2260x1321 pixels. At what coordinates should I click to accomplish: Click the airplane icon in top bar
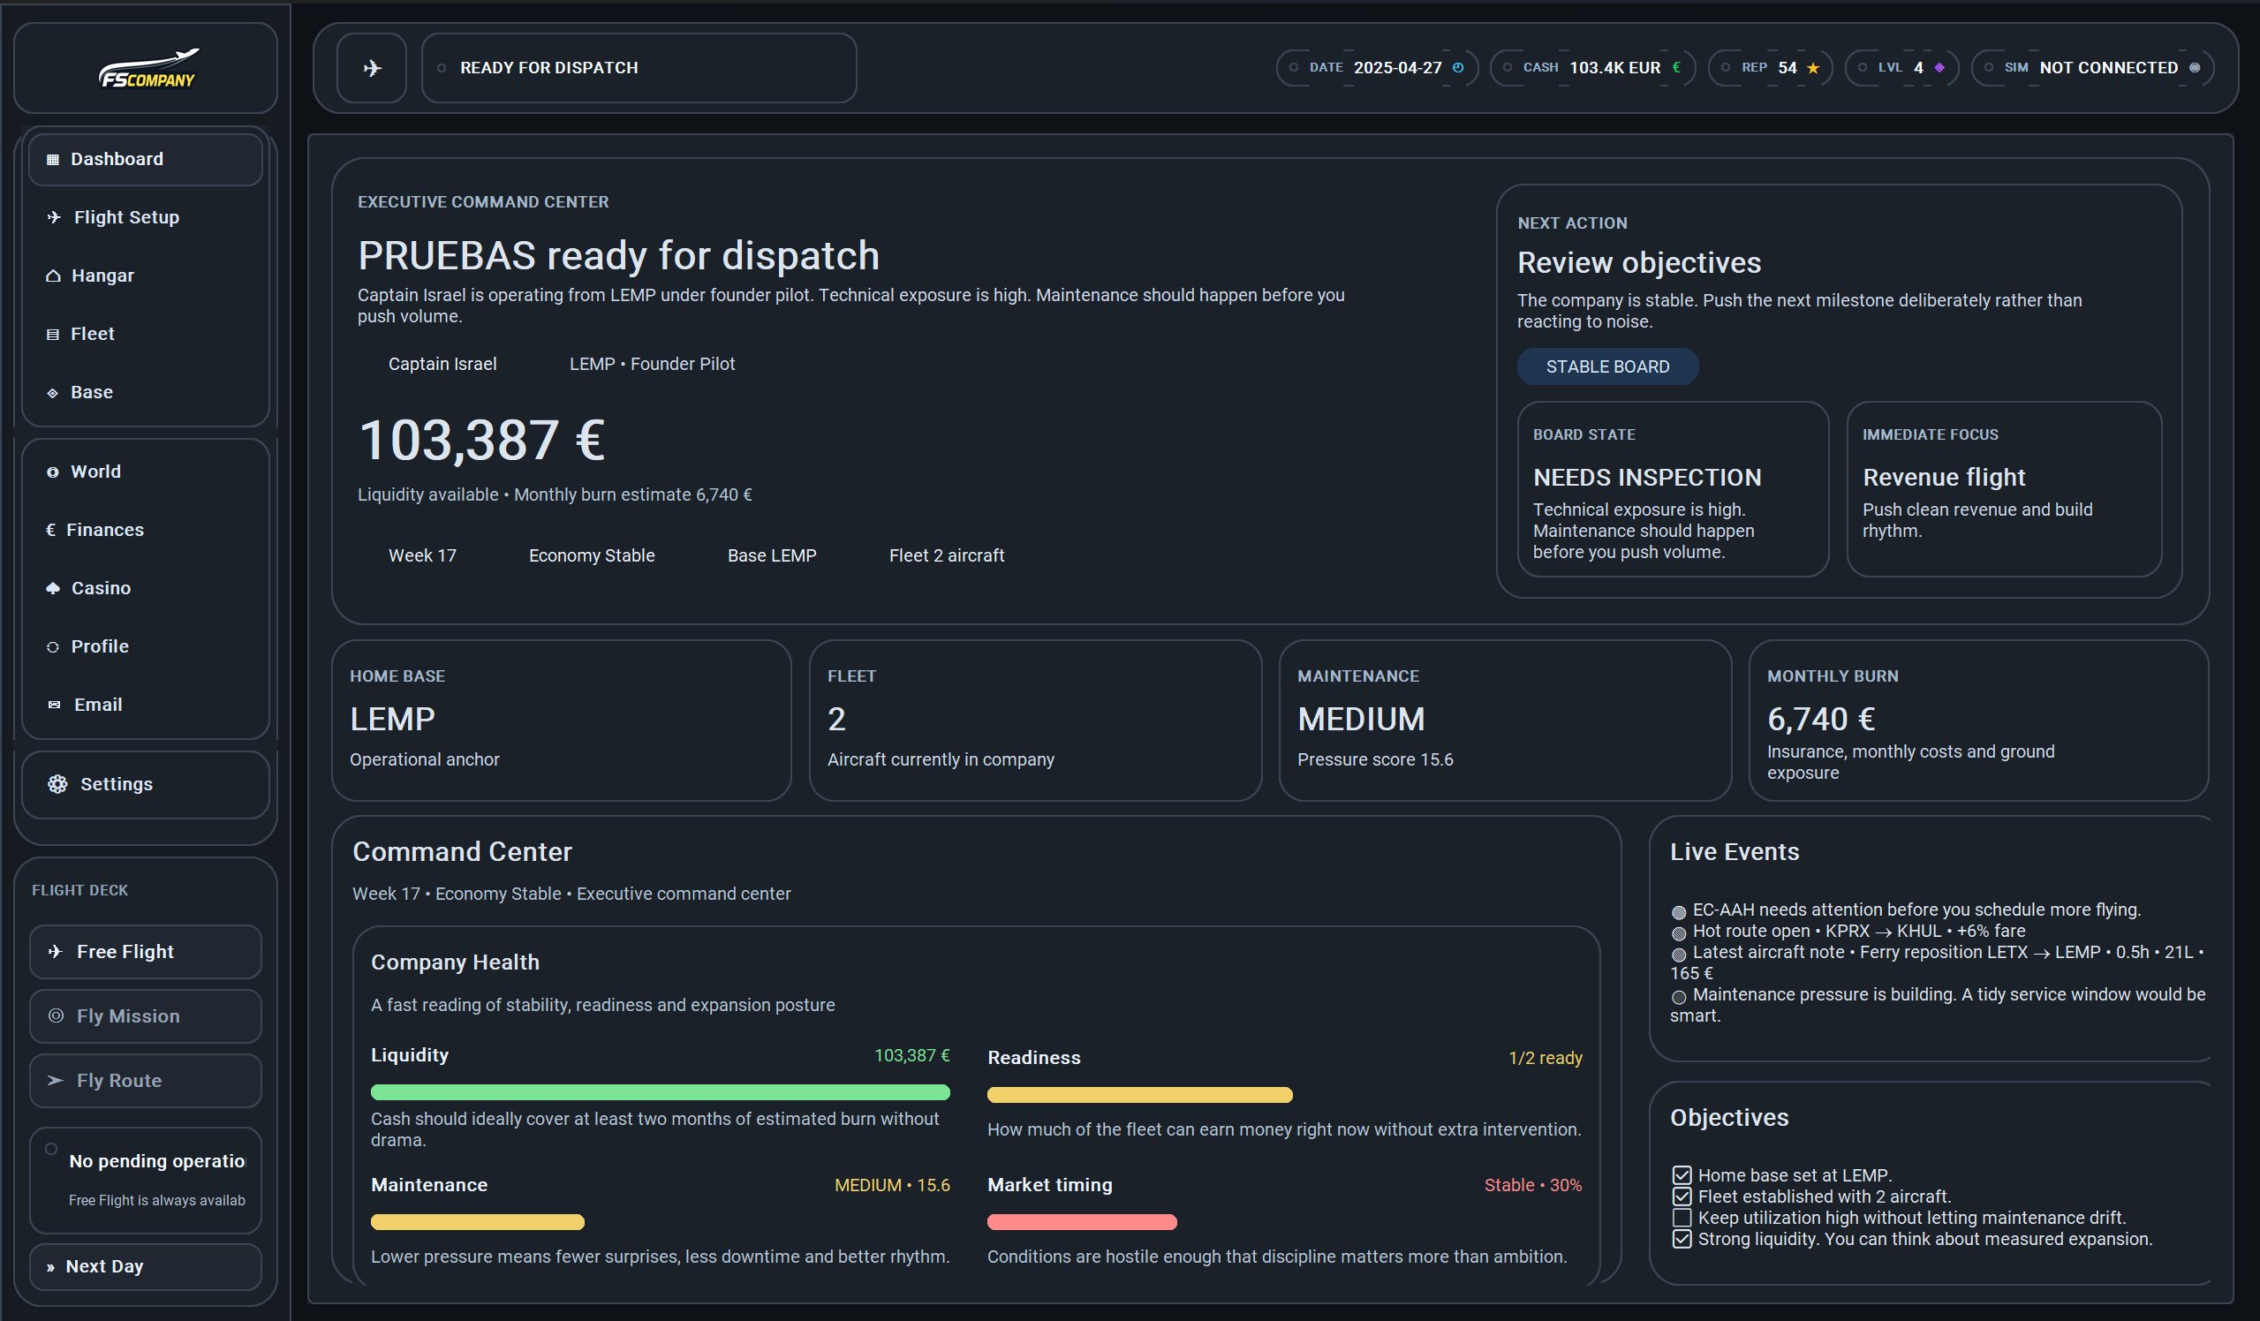tap(371, 68)
